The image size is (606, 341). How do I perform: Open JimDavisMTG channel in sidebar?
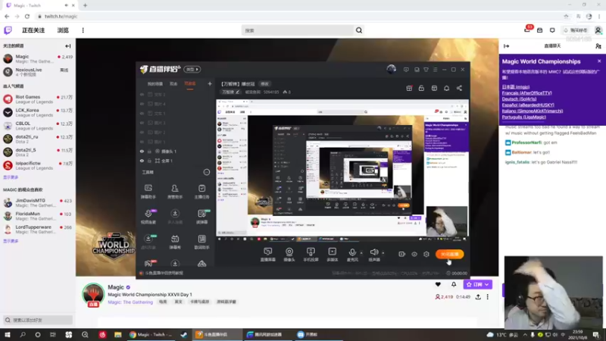(x=37, y=203)
